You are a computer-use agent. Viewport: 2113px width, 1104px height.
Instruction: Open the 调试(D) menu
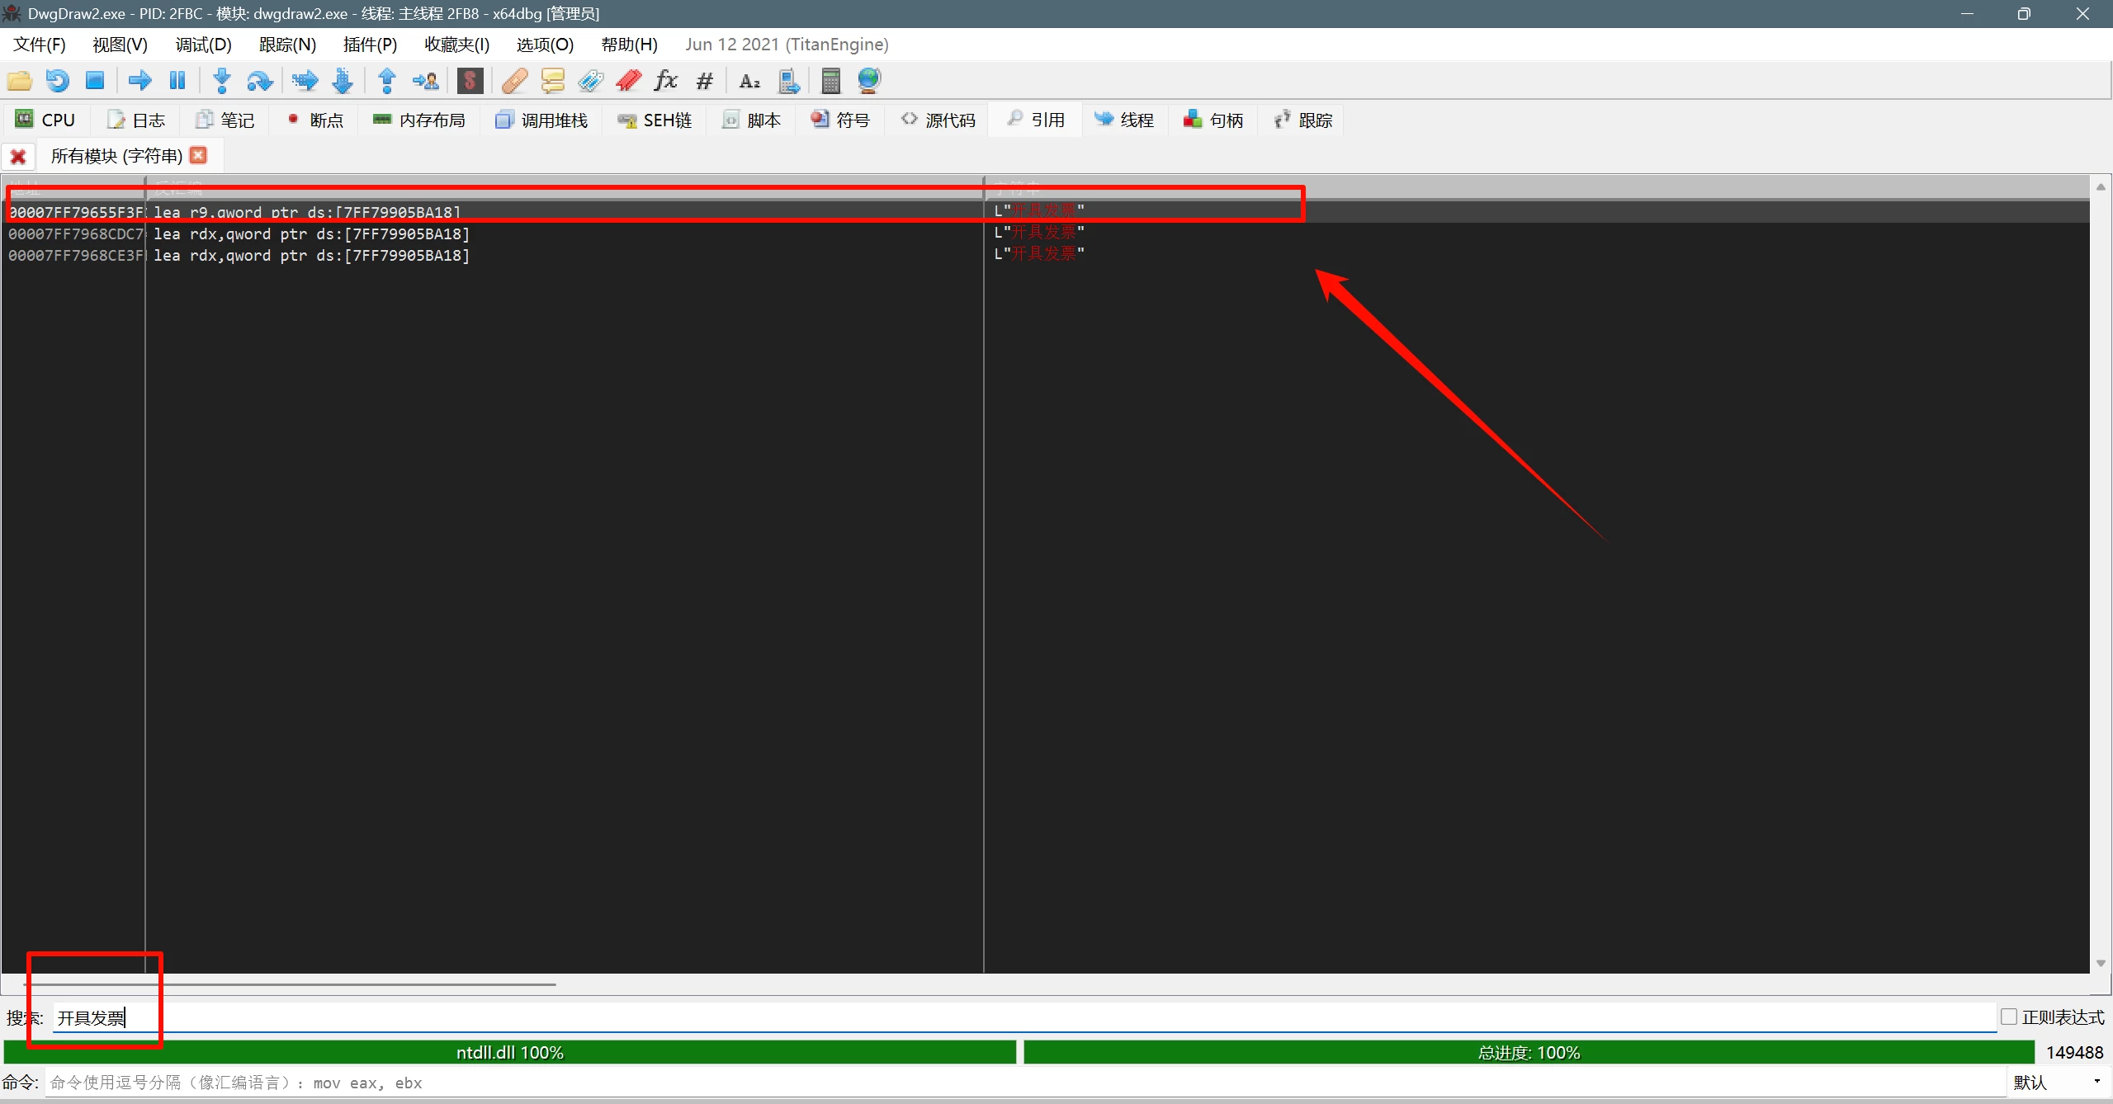click(x=203, y=45)
